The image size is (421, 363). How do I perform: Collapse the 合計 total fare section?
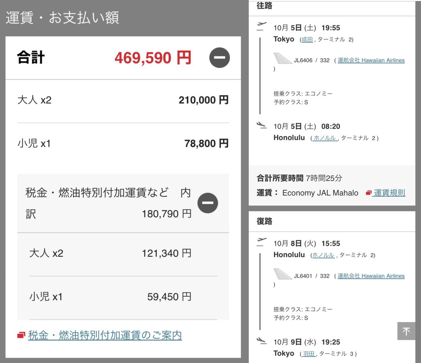(x=219, y=58)
